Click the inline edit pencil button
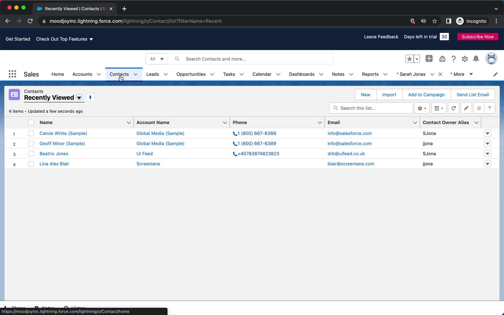The image size is (504, 315). pos(466,108)
